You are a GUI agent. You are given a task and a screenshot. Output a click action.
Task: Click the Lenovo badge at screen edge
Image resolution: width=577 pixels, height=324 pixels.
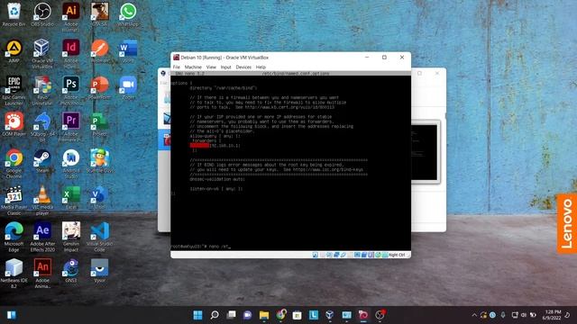click(x=567, y=223)
